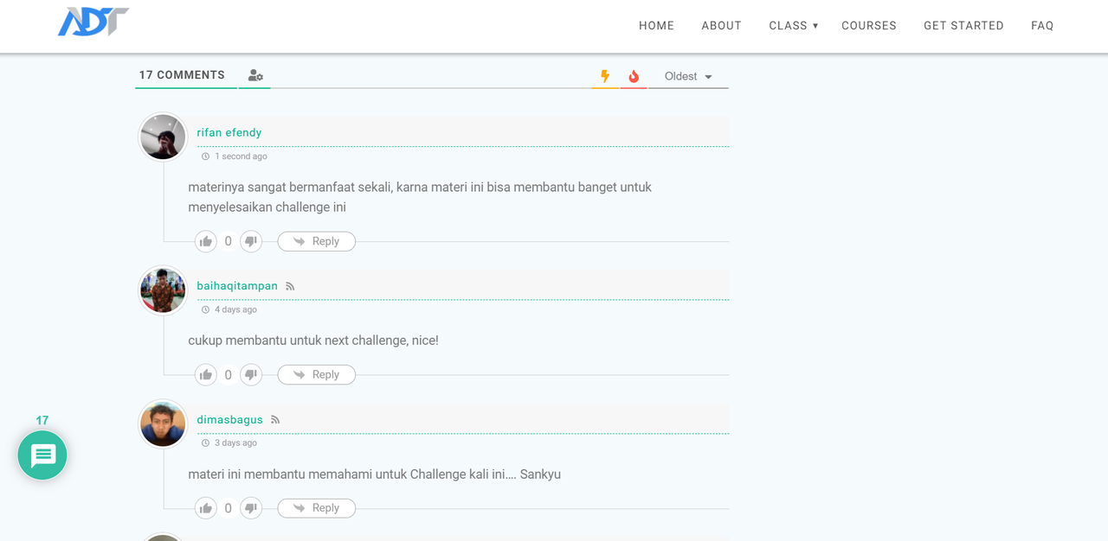This screenshot has height=541, width=1108.
Task: Dislike rifan efendy's comment
Action: click(251, 241)
